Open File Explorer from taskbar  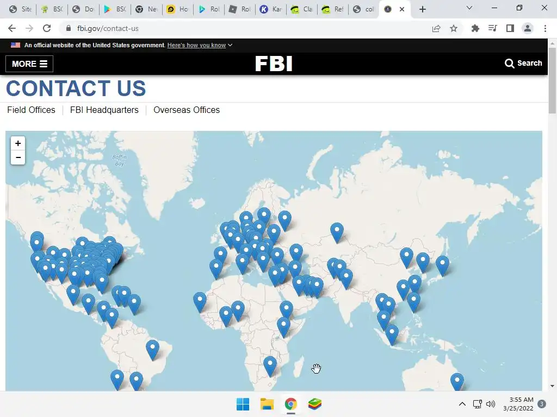tap(267, 404)
